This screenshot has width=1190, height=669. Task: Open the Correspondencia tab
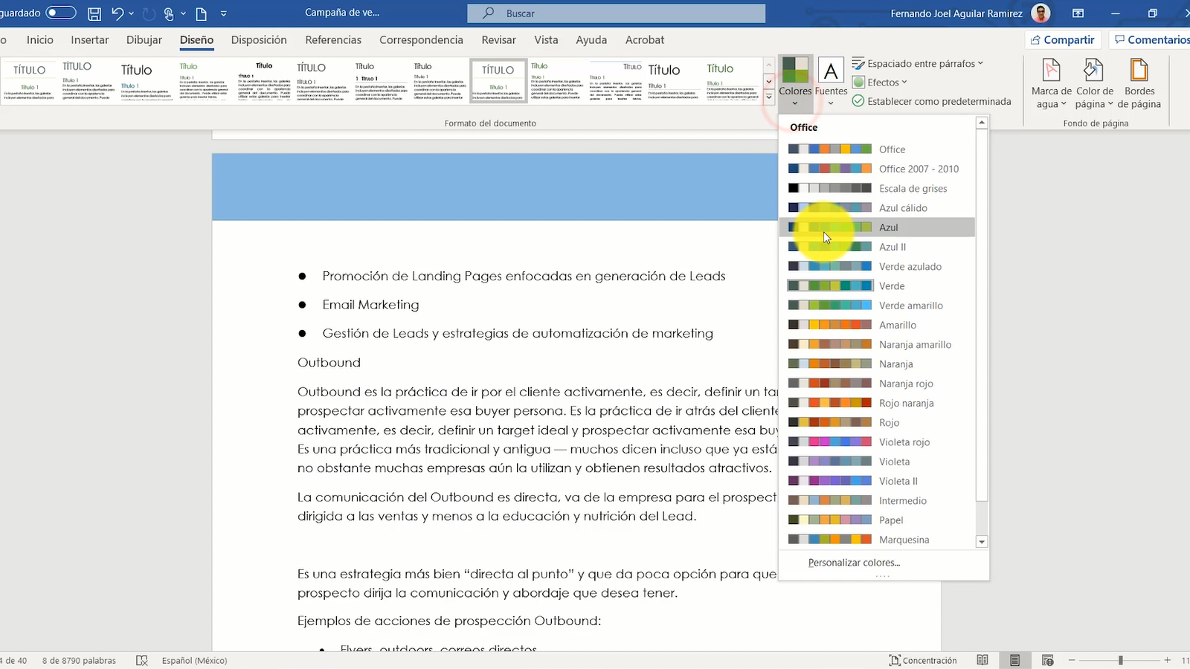(421, 40)
